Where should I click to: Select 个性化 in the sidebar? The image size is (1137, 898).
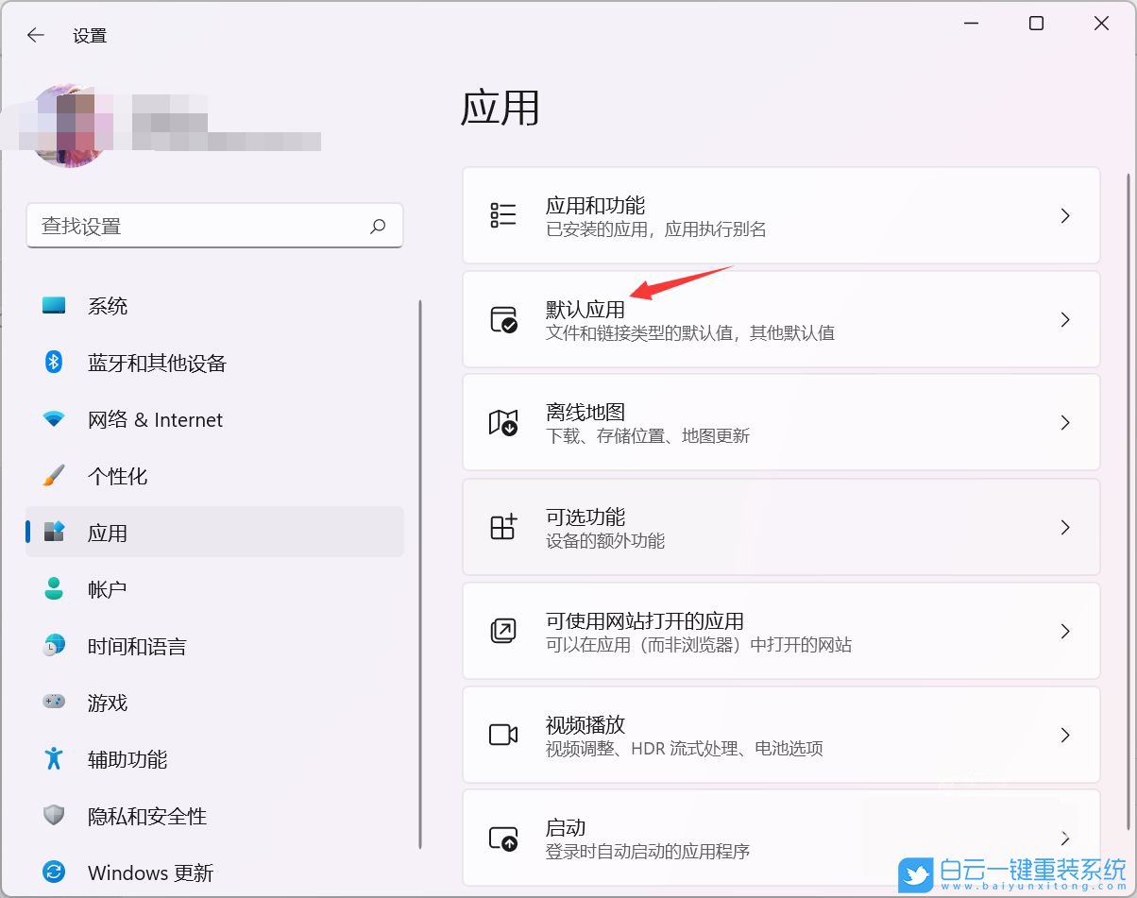(117, 476)
